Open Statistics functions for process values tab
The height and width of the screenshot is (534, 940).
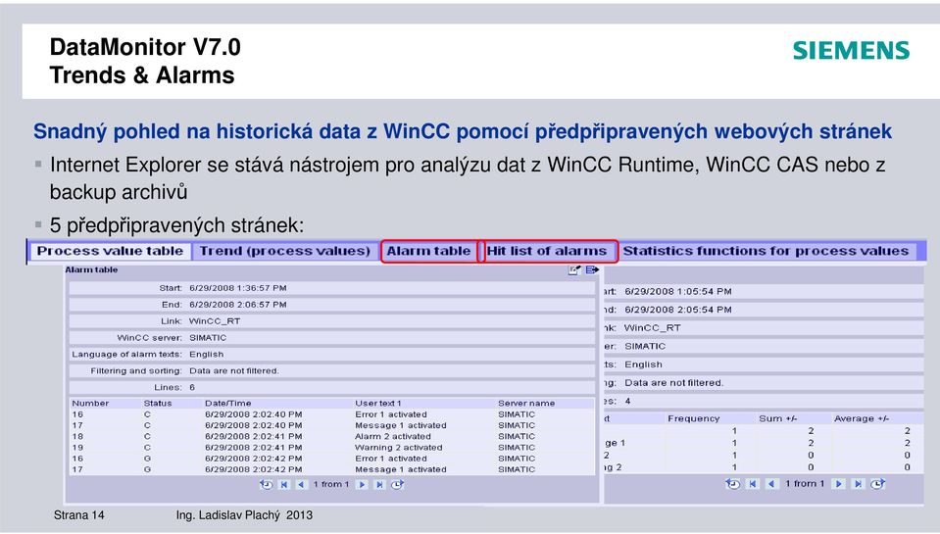(x=767, y=251)
